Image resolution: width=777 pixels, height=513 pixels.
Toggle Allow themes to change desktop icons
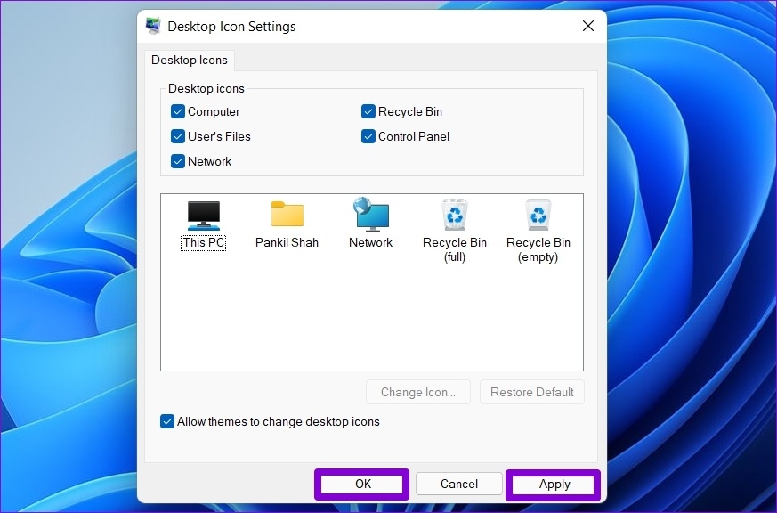(167, 421)
